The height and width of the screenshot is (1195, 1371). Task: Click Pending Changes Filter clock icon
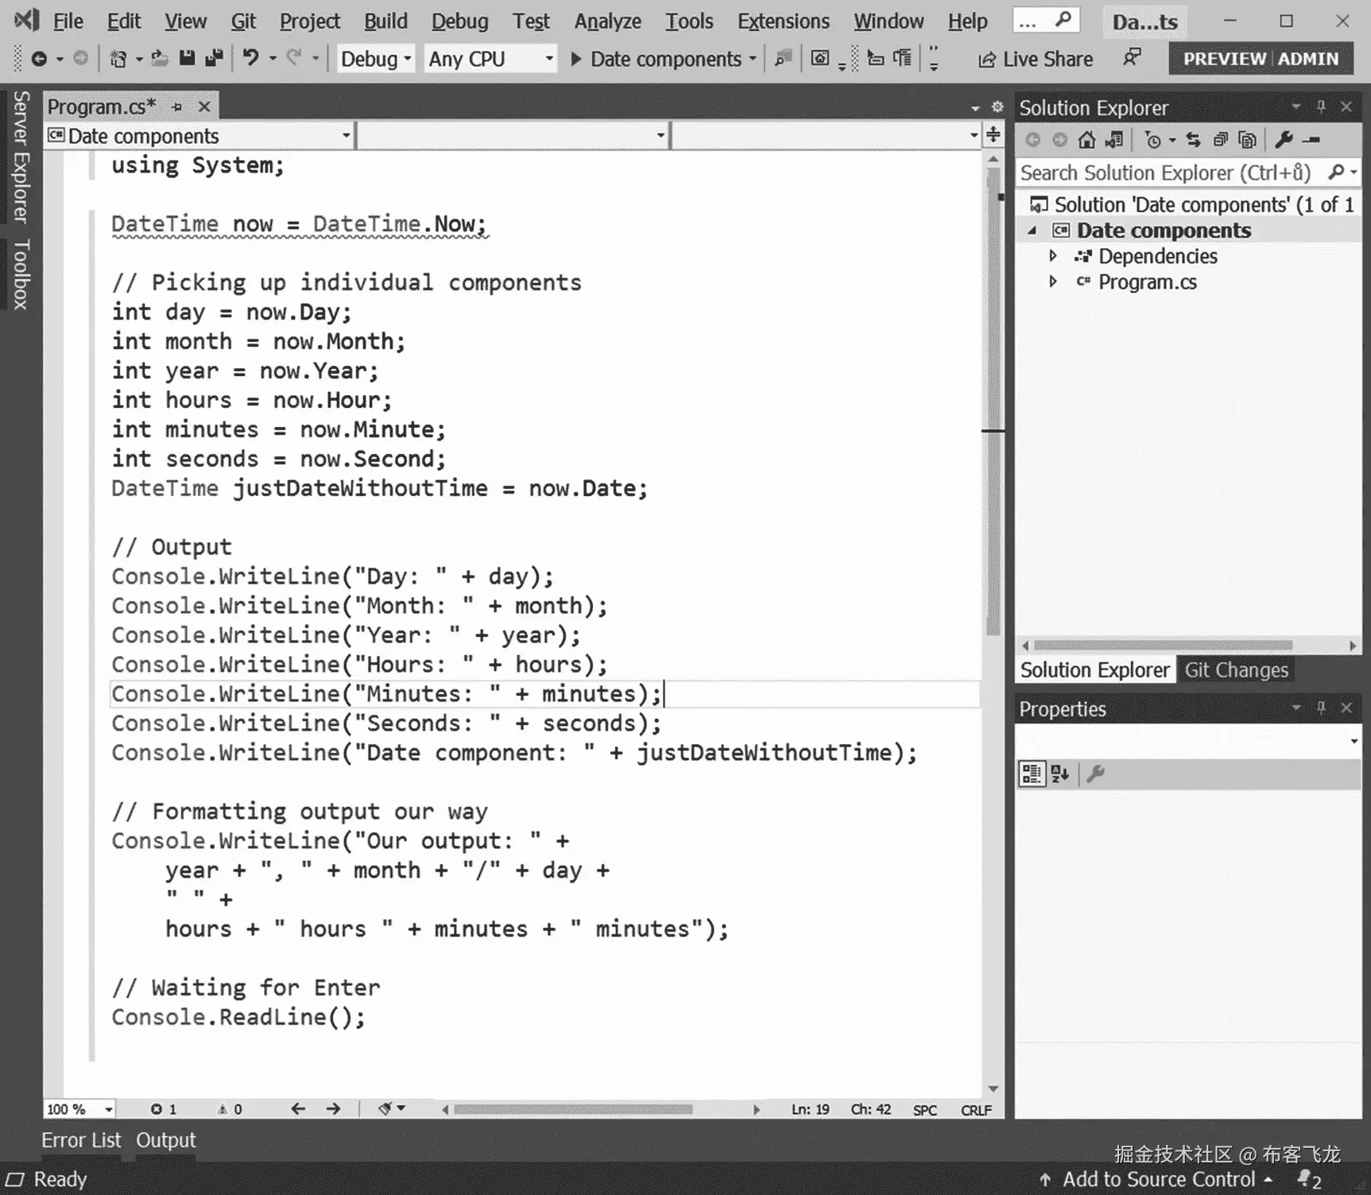click(x=1153, y=141)
